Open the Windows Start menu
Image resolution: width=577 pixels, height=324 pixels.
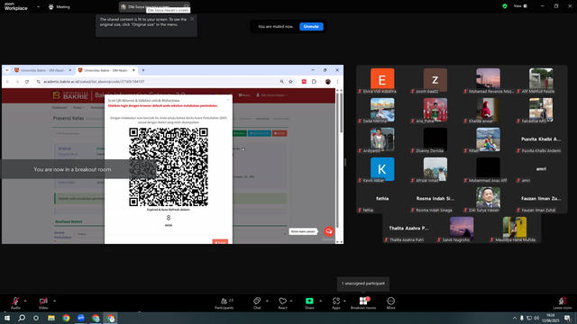pyautogui.click(x=7, y=318)
